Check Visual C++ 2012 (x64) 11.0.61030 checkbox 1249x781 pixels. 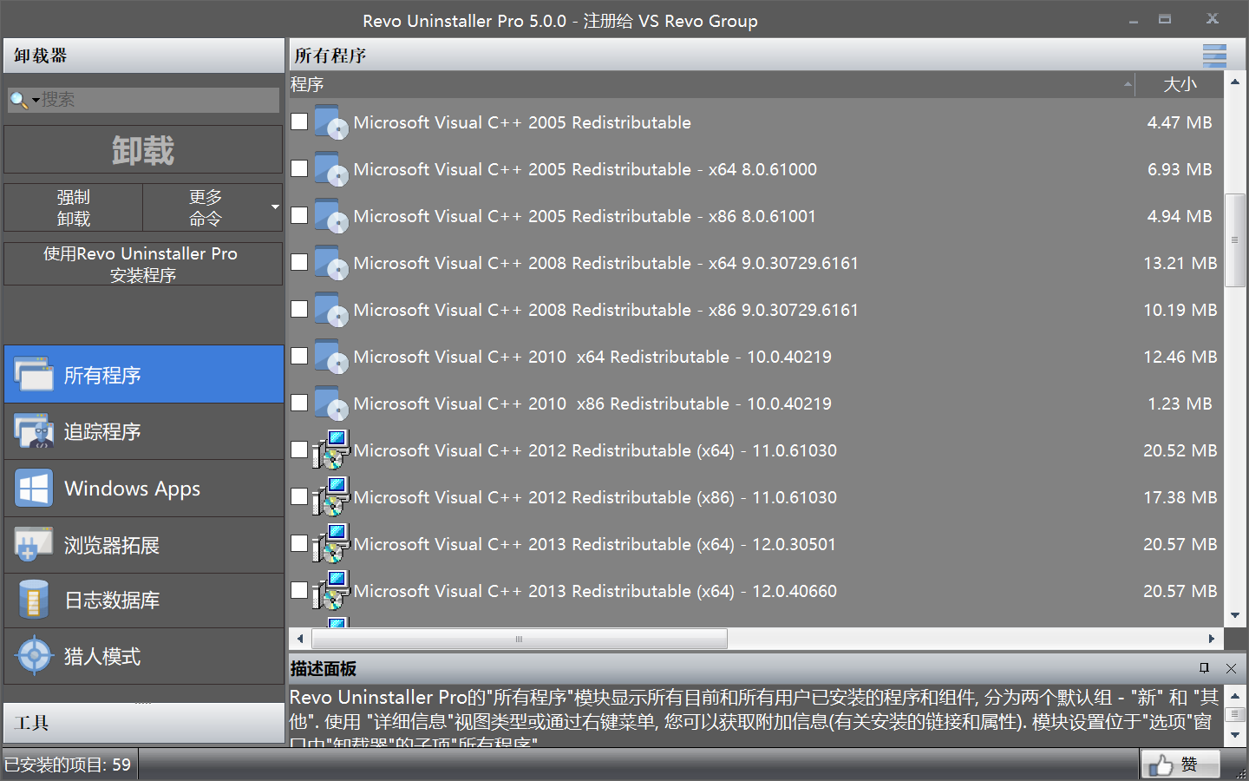(299, 450)
